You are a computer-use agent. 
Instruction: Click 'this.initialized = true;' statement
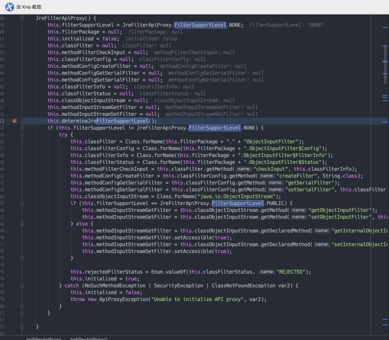tap(105, 279)
